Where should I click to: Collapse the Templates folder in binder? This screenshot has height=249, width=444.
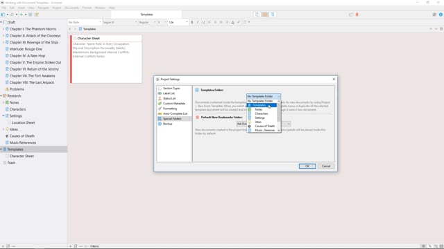pos(1,149)
